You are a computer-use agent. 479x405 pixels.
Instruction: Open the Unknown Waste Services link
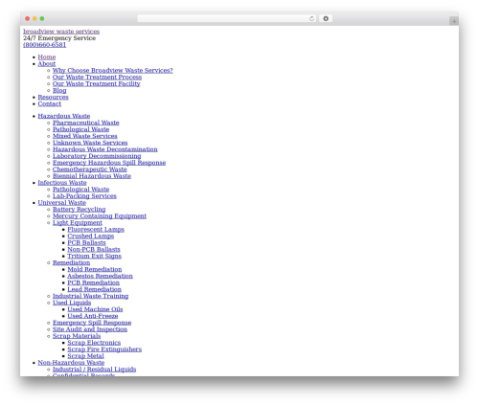[90, 143]
